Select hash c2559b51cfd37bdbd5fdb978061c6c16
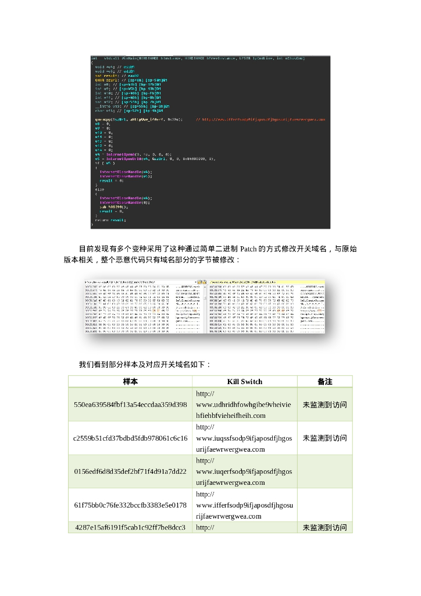The height and width of the screenshot is (596, 421). pos(130,438)
